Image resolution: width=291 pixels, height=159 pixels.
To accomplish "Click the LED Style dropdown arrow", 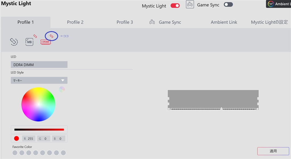I will [x=63, y=80].
